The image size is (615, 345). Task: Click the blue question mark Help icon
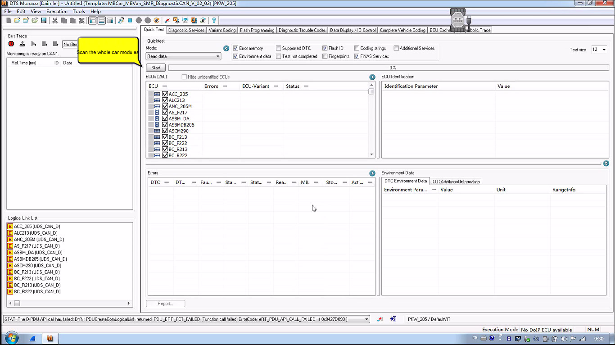click(214, 20)
